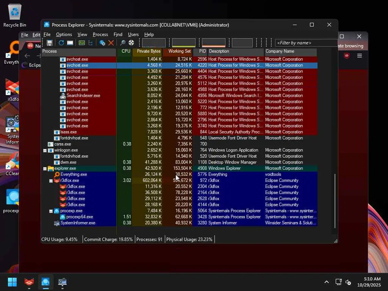Click the Everything.exe magnifier process icon
This screenshot has height=291, width=388.
[57, 174]
